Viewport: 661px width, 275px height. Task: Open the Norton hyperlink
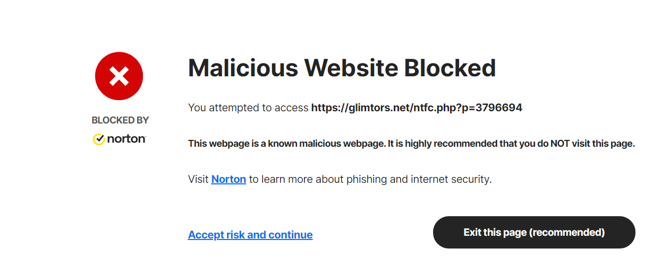point(228,179)
